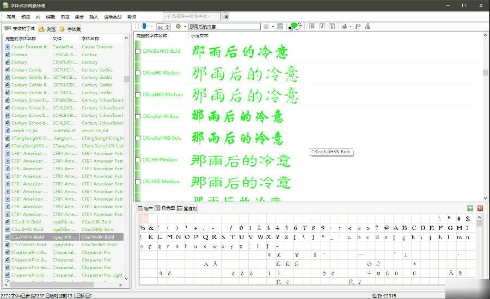490x299 pixels.
Task: Click font icon beside ChaparralPro-Light
Action: coord(8,275)
